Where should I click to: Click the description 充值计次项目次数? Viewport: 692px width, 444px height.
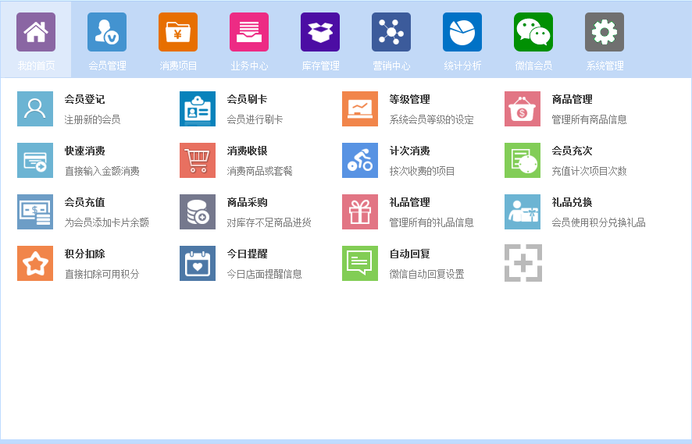[x=589, y=172]
